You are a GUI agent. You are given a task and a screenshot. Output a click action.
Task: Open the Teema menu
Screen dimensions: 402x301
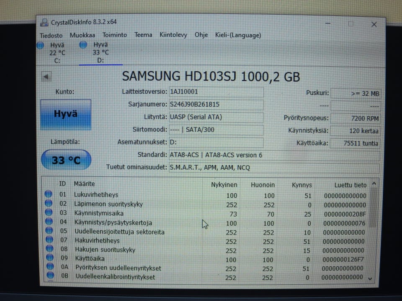click(x=143, y=35)
